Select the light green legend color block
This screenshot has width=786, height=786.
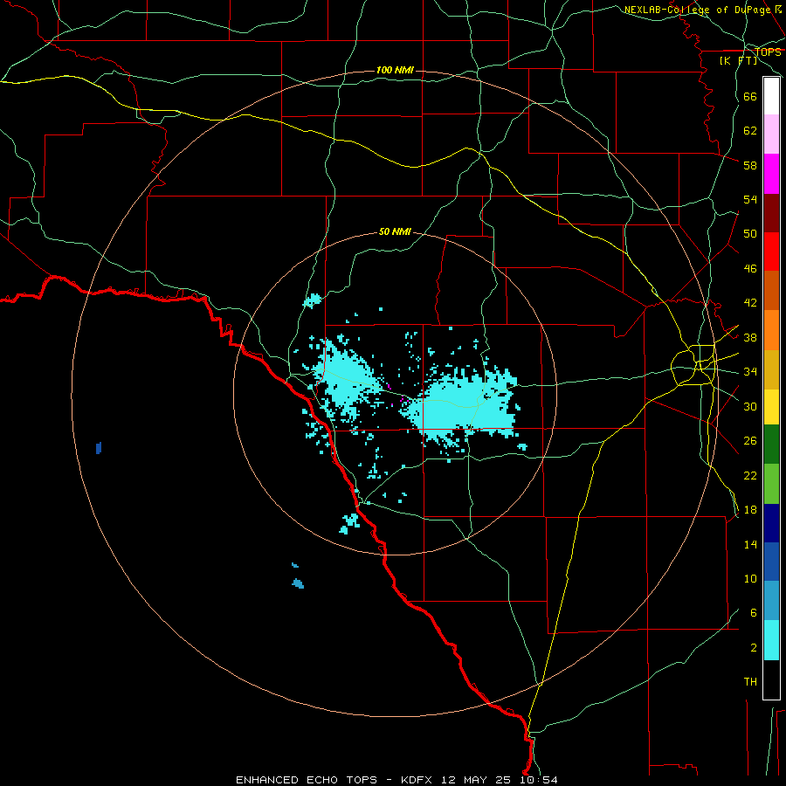[x=771, y=484]
